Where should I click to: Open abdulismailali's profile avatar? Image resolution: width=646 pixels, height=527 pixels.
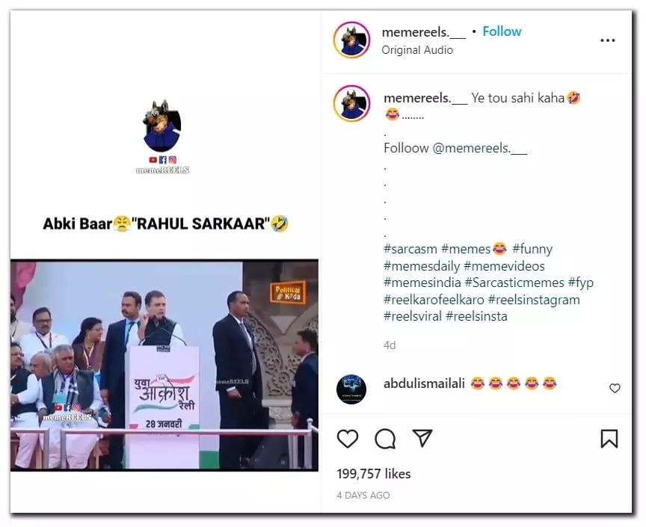(x=351, y=389)
